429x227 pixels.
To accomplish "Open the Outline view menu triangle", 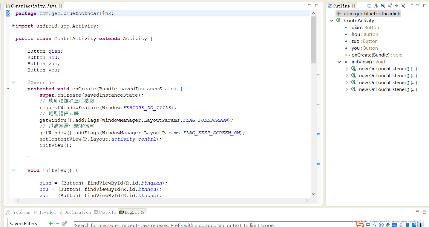I will click(412, 4).
